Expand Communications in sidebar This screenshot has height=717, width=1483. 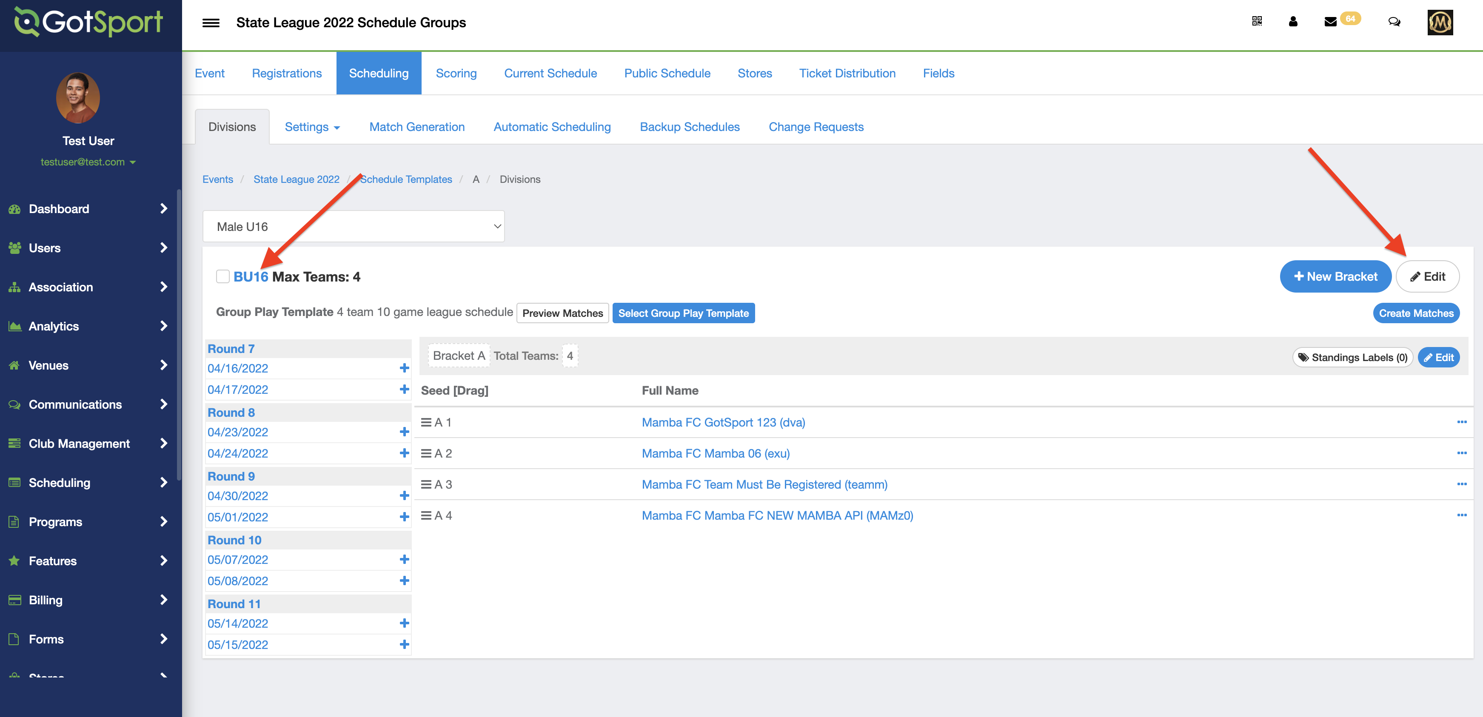click(89, 404)
